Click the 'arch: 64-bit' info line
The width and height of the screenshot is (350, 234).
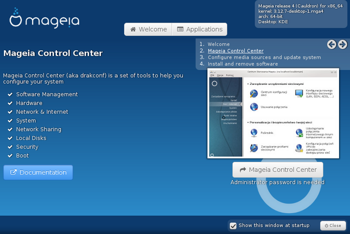tap(270, 16)
